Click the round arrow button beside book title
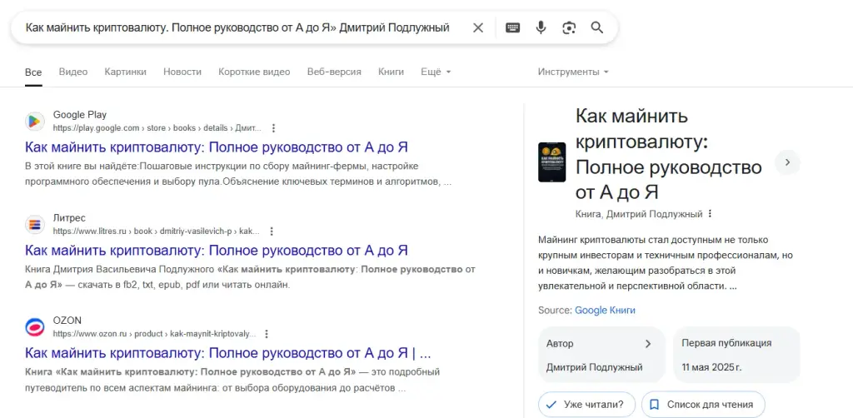The width and height of the screenshot is (853, 418). [x=787, y=162]
